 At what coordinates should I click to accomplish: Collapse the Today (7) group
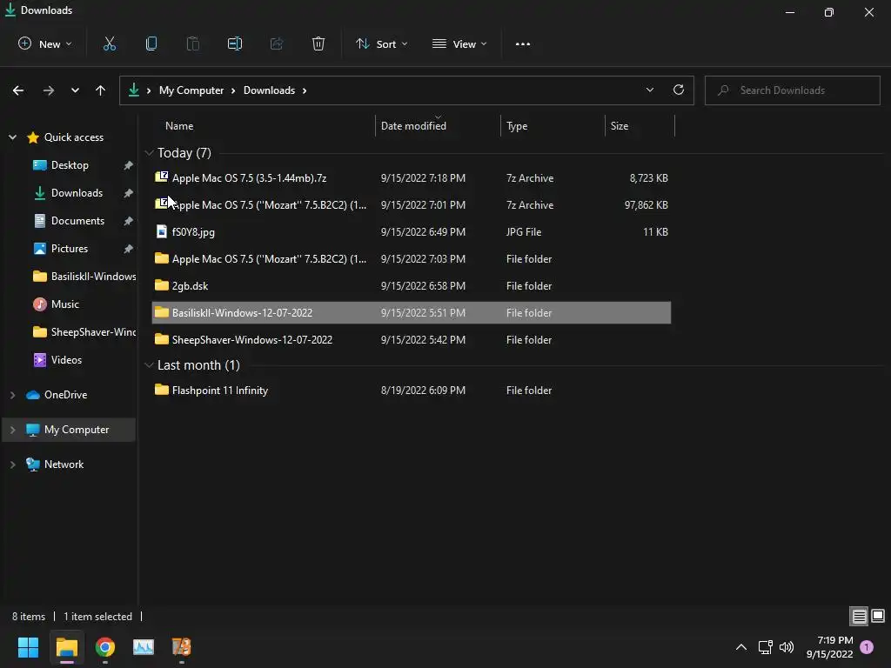[150, 153]
